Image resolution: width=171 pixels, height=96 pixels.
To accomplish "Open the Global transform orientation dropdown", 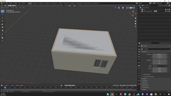I will (61, 6).
